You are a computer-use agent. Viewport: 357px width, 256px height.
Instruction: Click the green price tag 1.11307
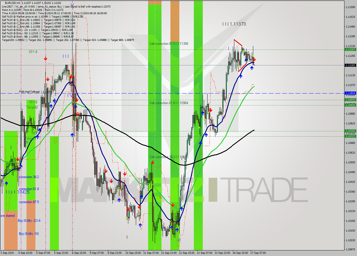coord(350,49)
